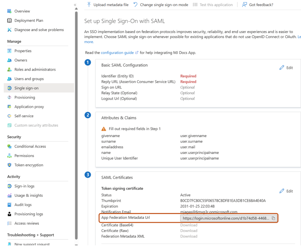The image size is (301, 246).
Task: Open Provisioning in the sidebar
Action: [25, 97]
